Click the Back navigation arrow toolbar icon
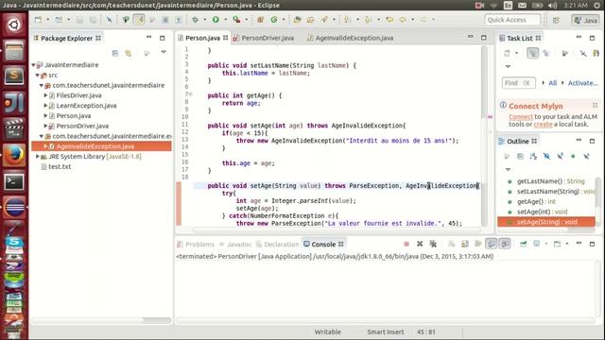The image size is (605, 340). coord(403,20)
